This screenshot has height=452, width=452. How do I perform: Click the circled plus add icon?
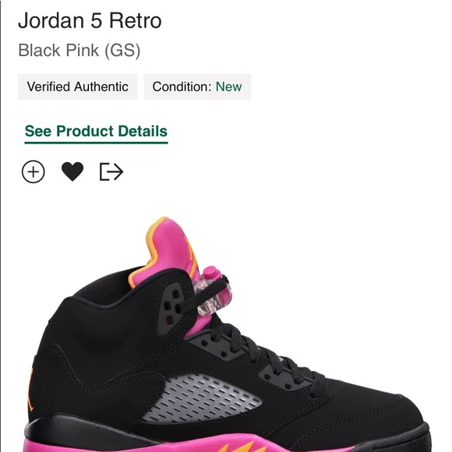coord(34,171)
